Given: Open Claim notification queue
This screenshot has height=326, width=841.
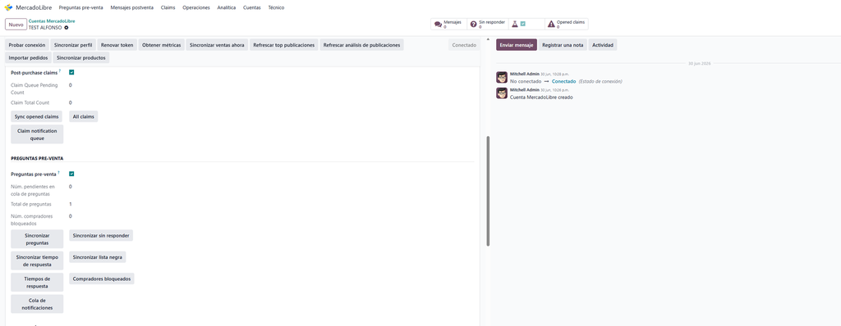Looking at the screenshot, I should click(37, 134).
